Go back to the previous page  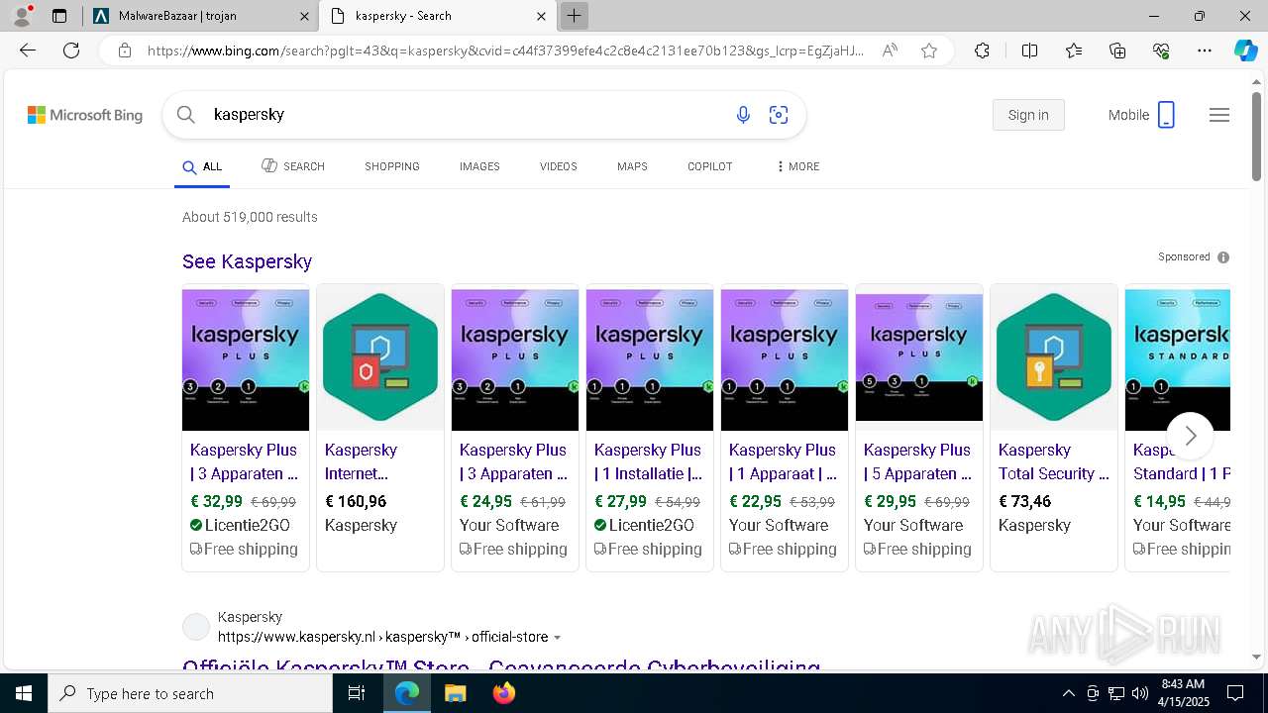[x=28, y=51]
